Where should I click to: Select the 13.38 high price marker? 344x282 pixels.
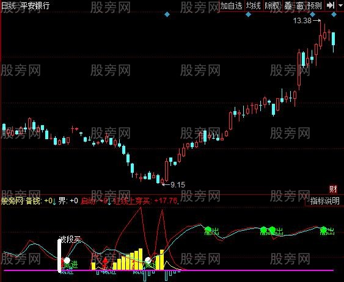tap(302, 21)
